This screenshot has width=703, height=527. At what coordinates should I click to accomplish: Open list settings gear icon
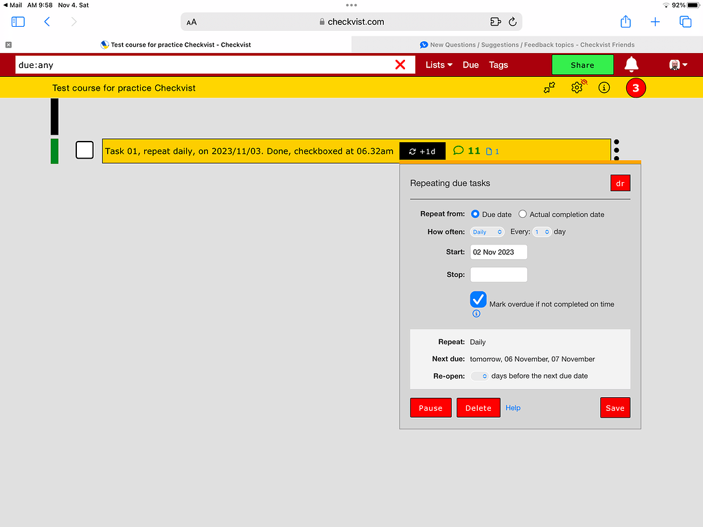coord(577,87)
